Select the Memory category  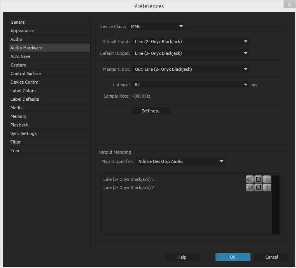[50, 116]
